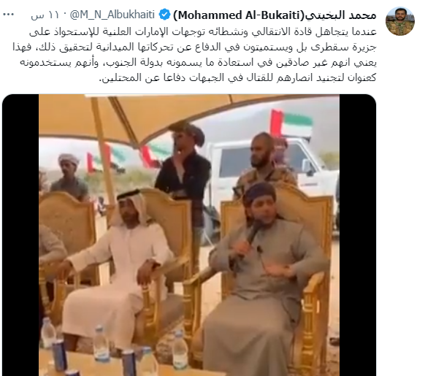This screenshot has height=376, width=425.
Task: Click the UAE flag above the white truck
Action: coord(291,123)
